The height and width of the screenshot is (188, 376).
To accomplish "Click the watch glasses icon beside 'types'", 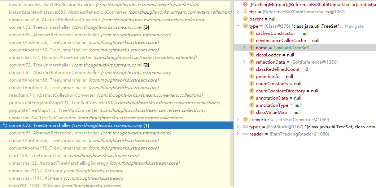I will click(245, 127).
